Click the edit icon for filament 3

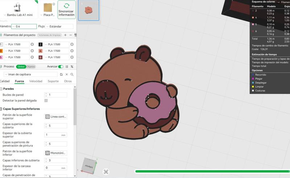(32, 51)
